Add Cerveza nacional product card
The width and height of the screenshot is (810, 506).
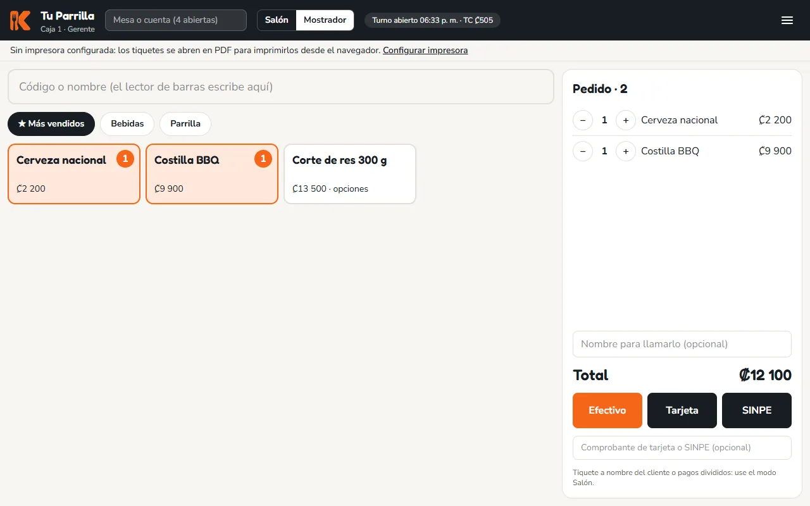[x=74, y=174]
